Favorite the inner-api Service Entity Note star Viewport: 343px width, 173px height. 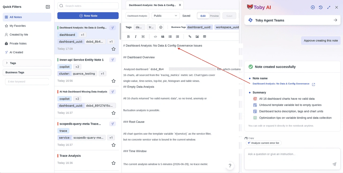[x=114, y=81]
